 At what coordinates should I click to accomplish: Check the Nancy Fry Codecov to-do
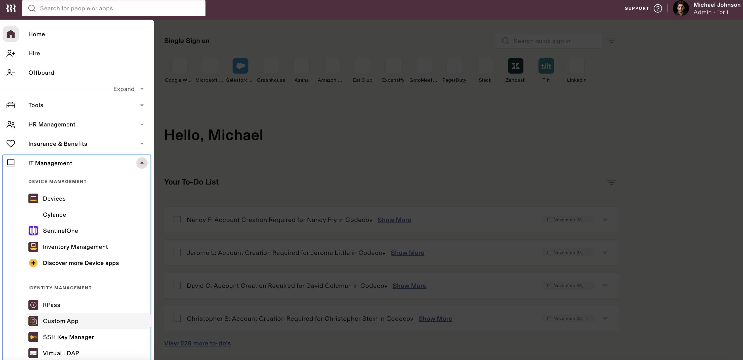[x=177, y=220]
